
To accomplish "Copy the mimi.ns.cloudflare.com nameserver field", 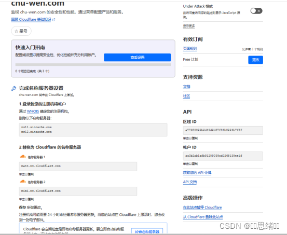I will coord(78,191).
